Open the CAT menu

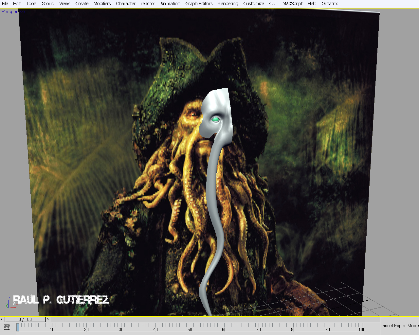tap(273, 4)
